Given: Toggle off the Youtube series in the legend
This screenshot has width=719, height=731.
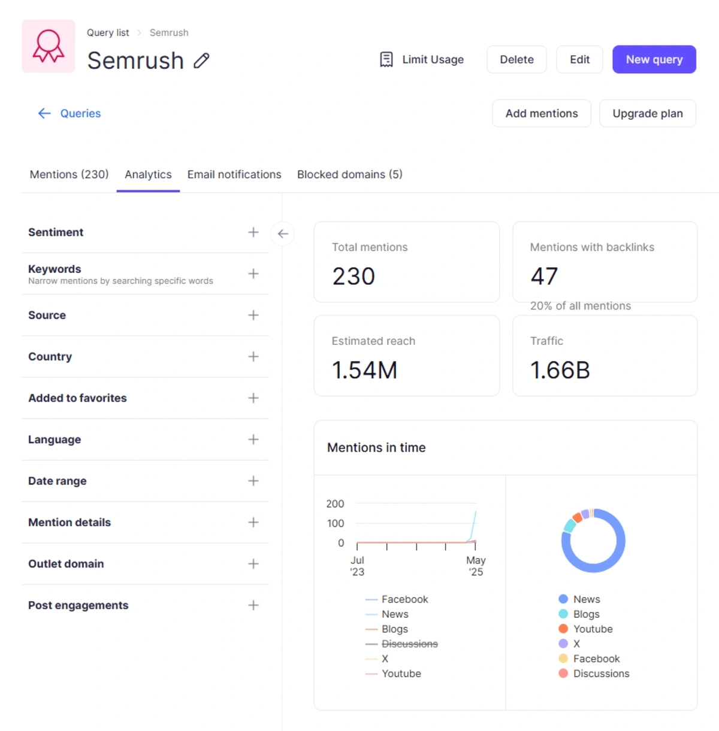Looking at the screenshot, I should click(401, 674).
